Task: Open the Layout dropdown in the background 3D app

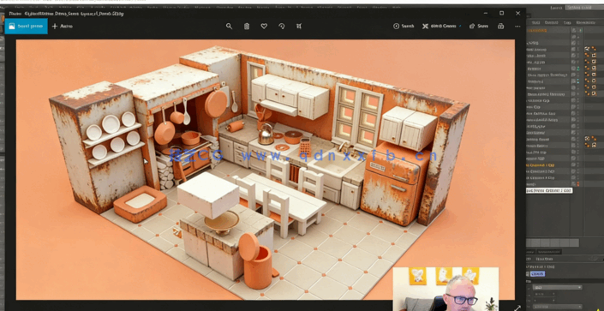Action: (584, 8)
